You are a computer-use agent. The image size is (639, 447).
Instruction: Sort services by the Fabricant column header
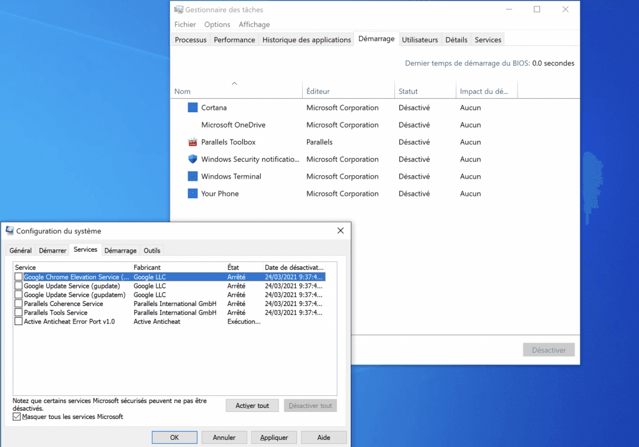pos(147,267)
